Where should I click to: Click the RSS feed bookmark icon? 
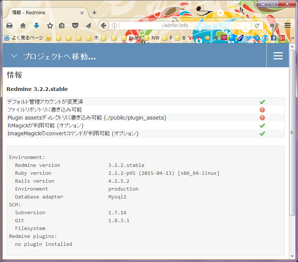point(49,38)
